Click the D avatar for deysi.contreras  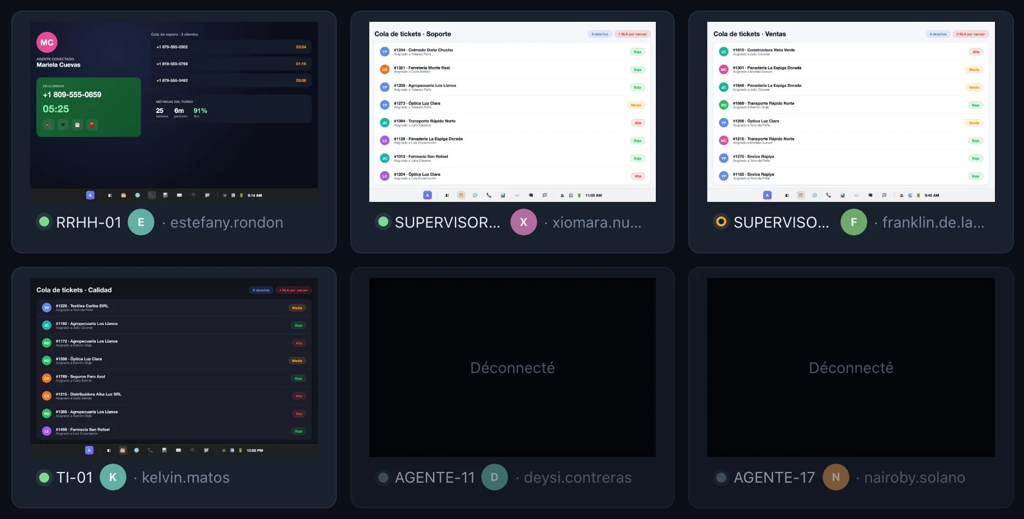pos(495,477)
